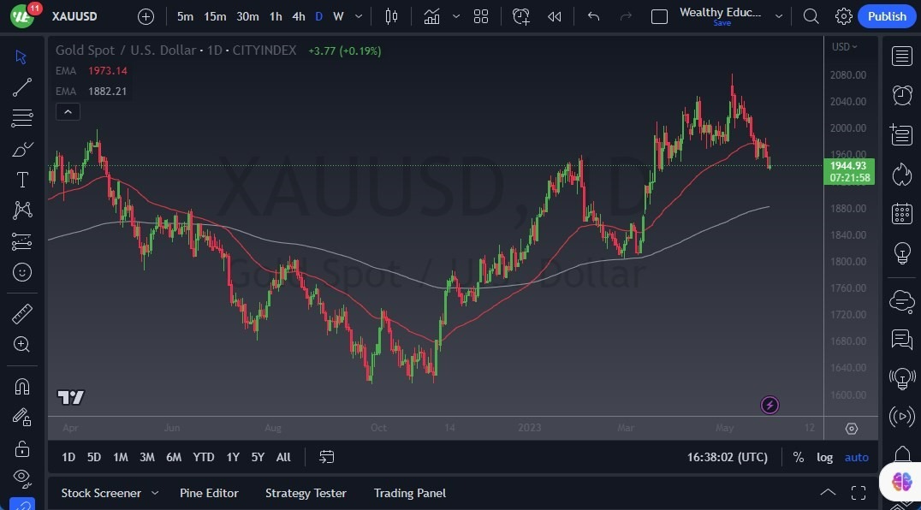Set date range to YTD
Image resolution: width=921 pixels, height=510 pixels.
click(x=203, y=457)
